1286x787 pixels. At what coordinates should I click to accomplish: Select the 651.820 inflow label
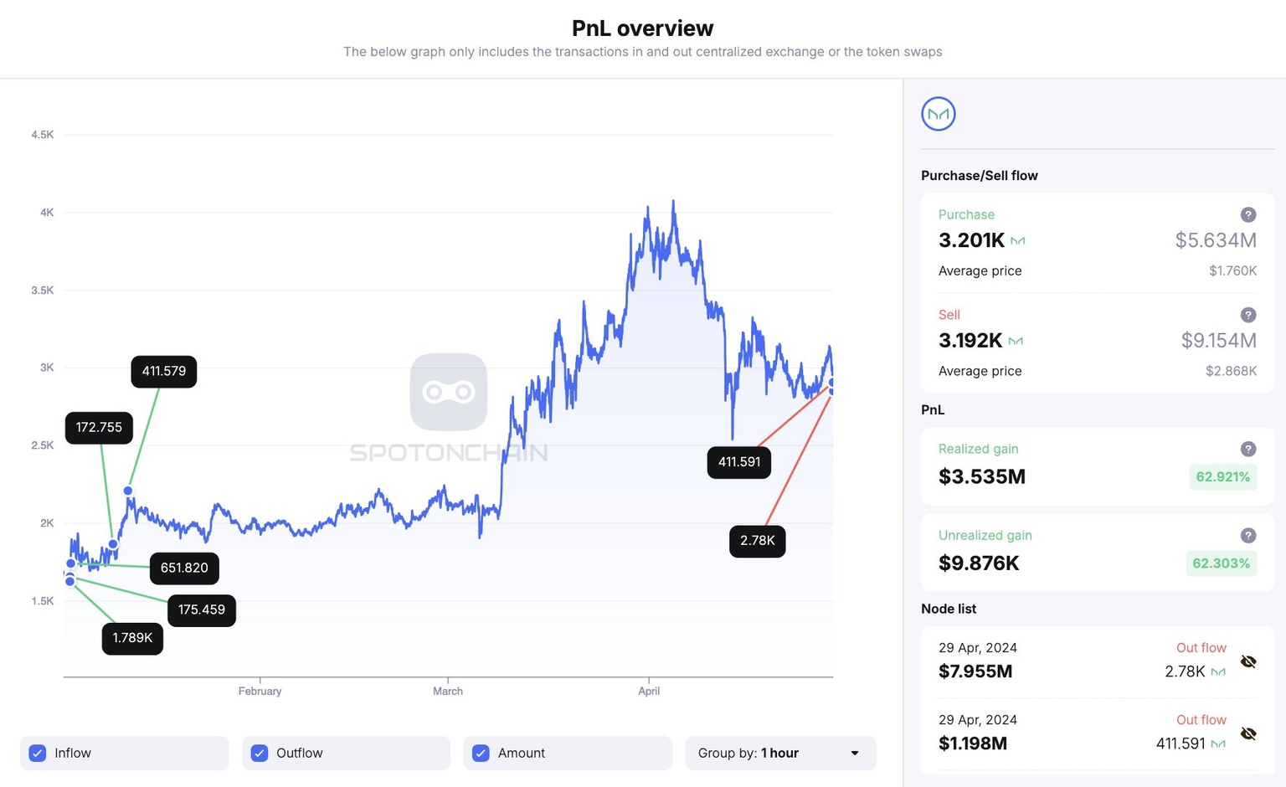(x=184, y=568)
